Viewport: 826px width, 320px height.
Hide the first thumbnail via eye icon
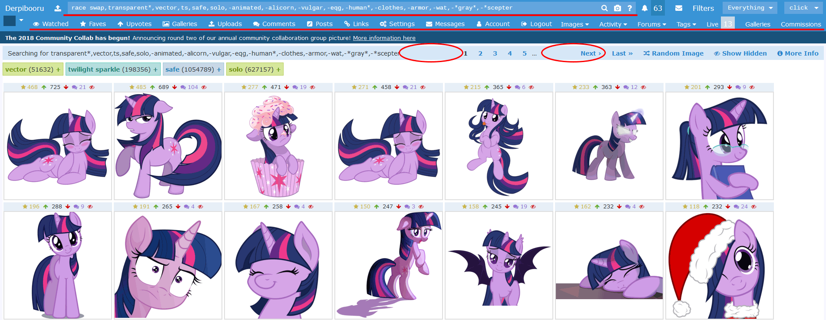point(92,87)
